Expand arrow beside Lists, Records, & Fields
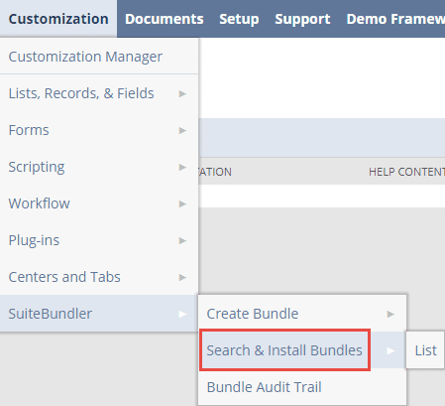 click(x=182, y=93)
